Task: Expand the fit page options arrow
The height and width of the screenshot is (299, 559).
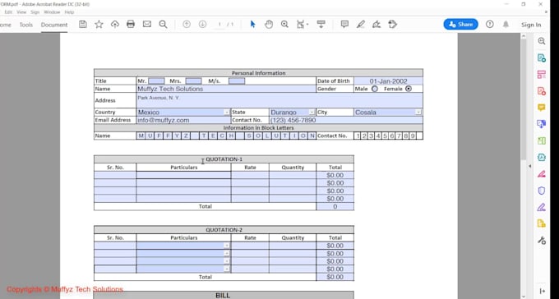Action: (307, 25)
